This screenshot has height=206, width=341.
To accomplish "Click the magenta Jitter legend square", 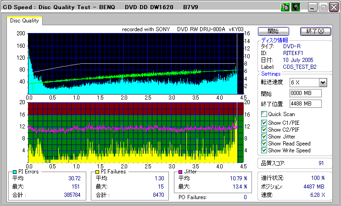I will click(181, 172).
